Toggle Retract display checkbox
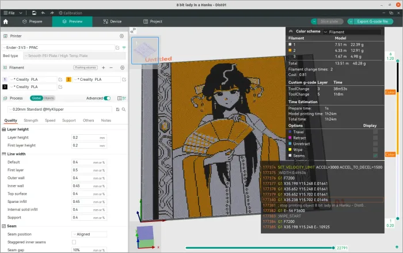 pos(375,138)
